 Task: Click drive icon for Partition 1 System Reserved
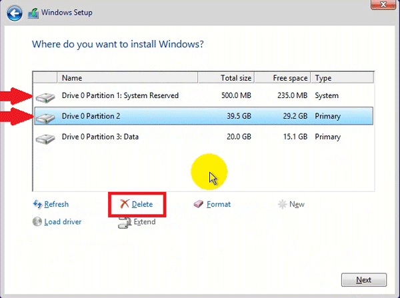pos(46,97)
